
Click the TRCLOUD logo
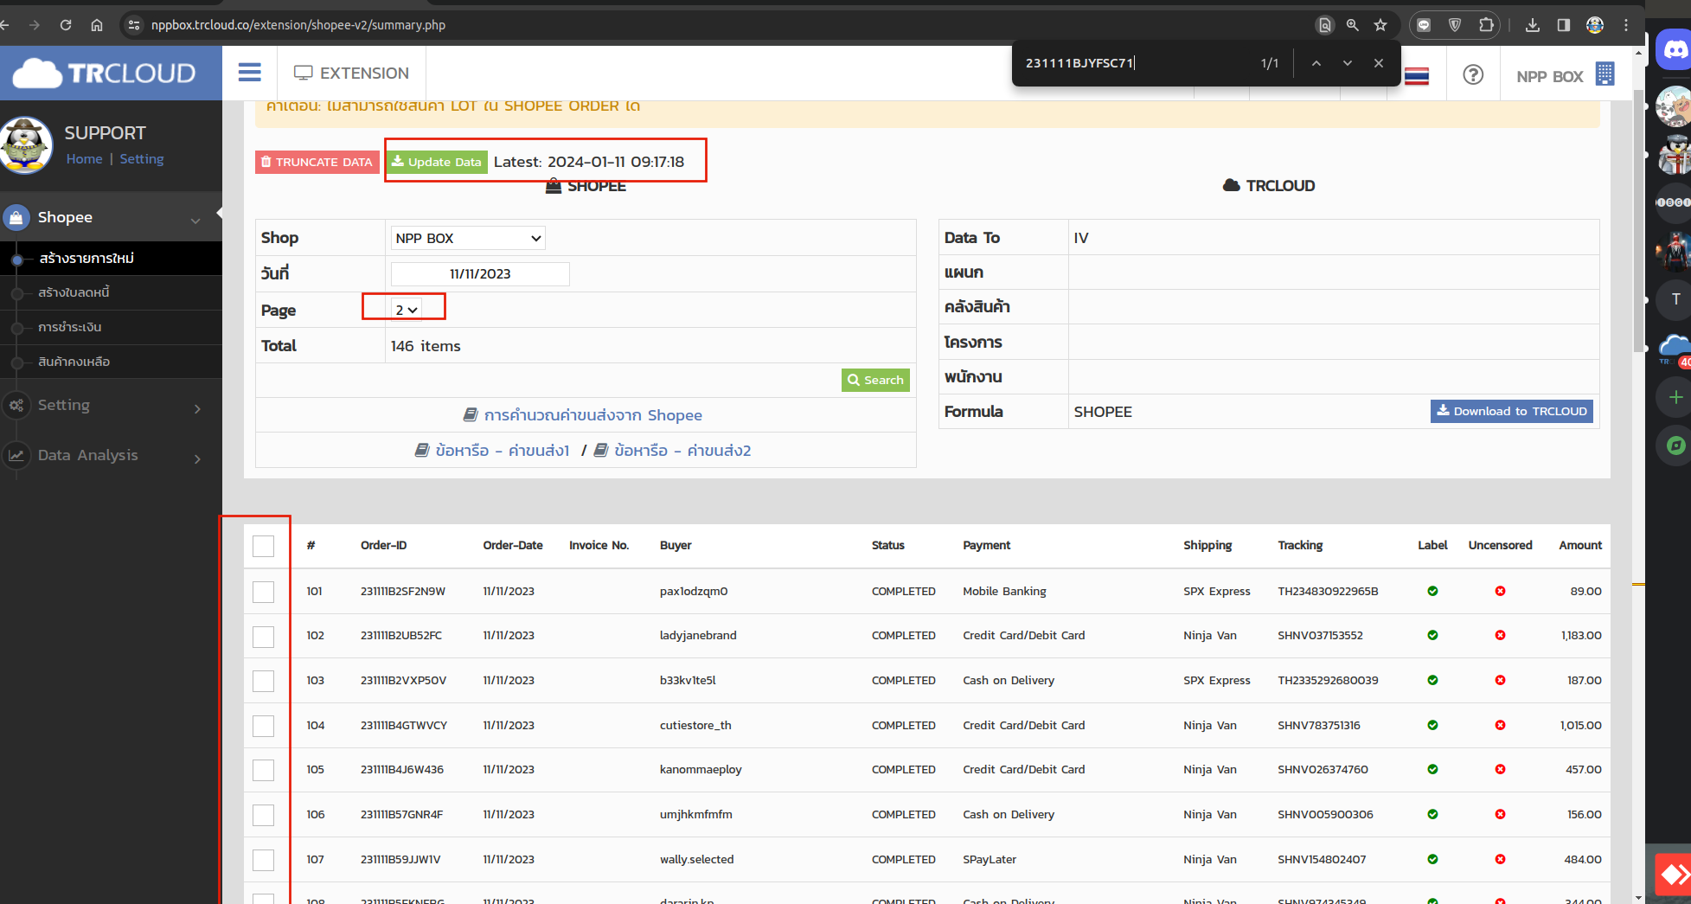coord(105,74)
